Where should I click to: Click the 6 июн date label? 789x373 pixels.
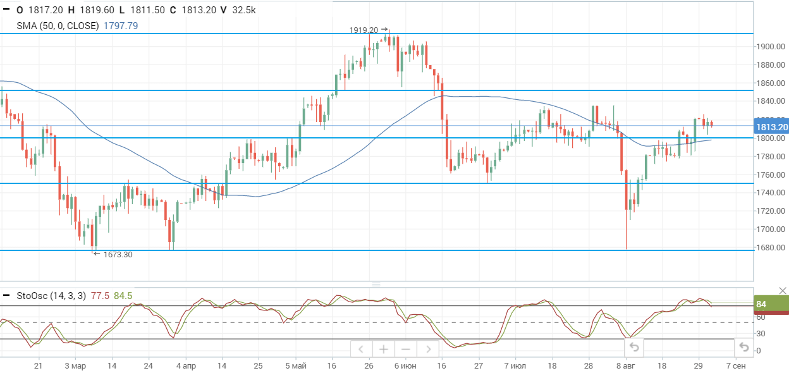click(405, 366)
